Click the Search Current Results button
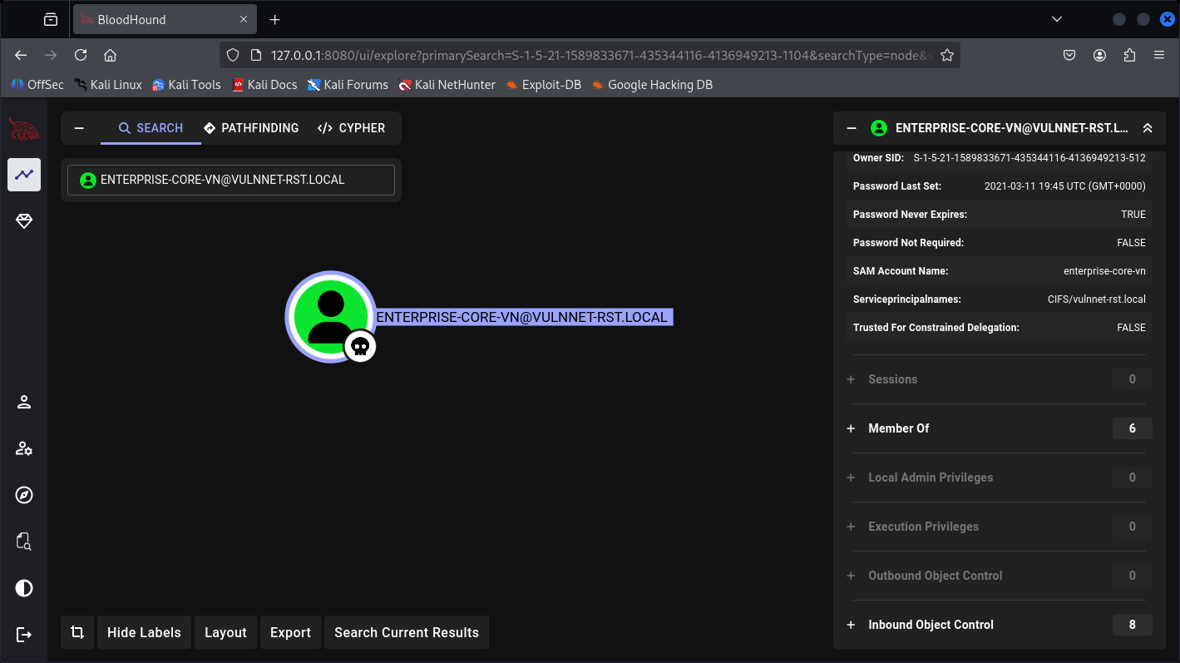The image size is (1180, 663). coord(407,632)
